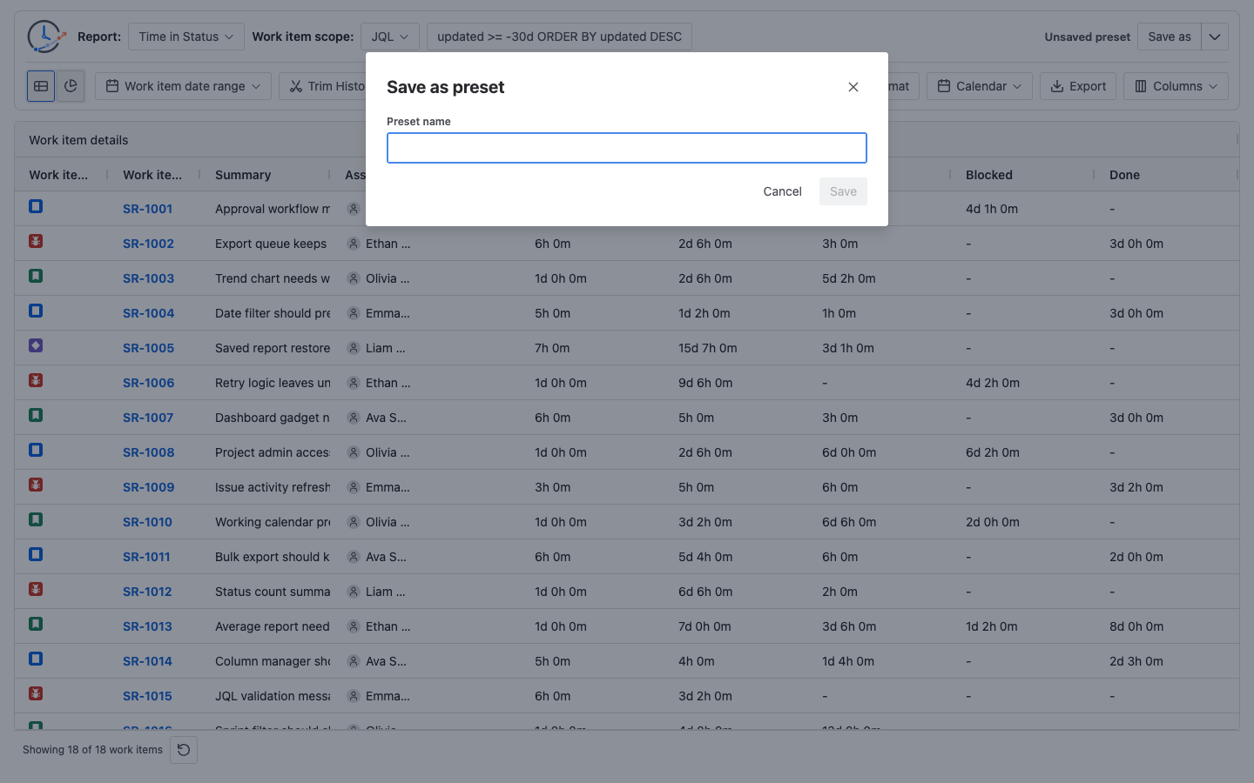
Task: Click '15d 7h 0m' cell in SR-1005 row
Action: [708, 348]
